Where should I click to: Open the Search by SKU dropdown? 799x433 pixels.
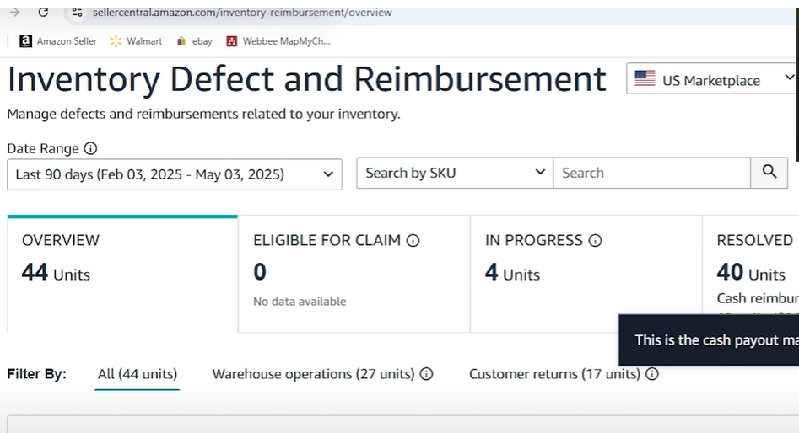[x=455, y=173]
